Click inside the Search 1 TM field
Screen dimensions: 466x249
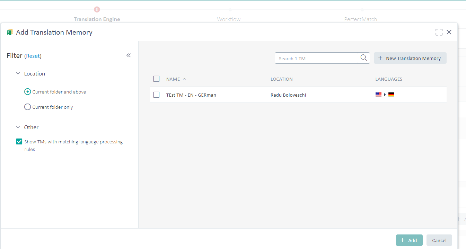(315, 58)
